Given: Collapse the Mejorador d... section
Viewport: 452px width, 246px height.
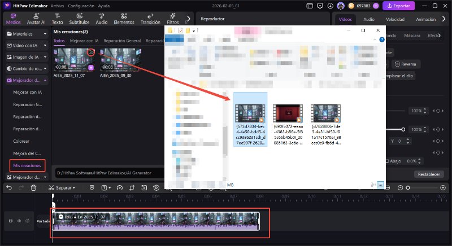Looking at the screenshot, I should [27, 80].
